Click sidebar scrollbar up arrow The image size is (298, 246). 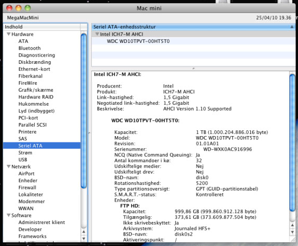[x=83, y=232]
